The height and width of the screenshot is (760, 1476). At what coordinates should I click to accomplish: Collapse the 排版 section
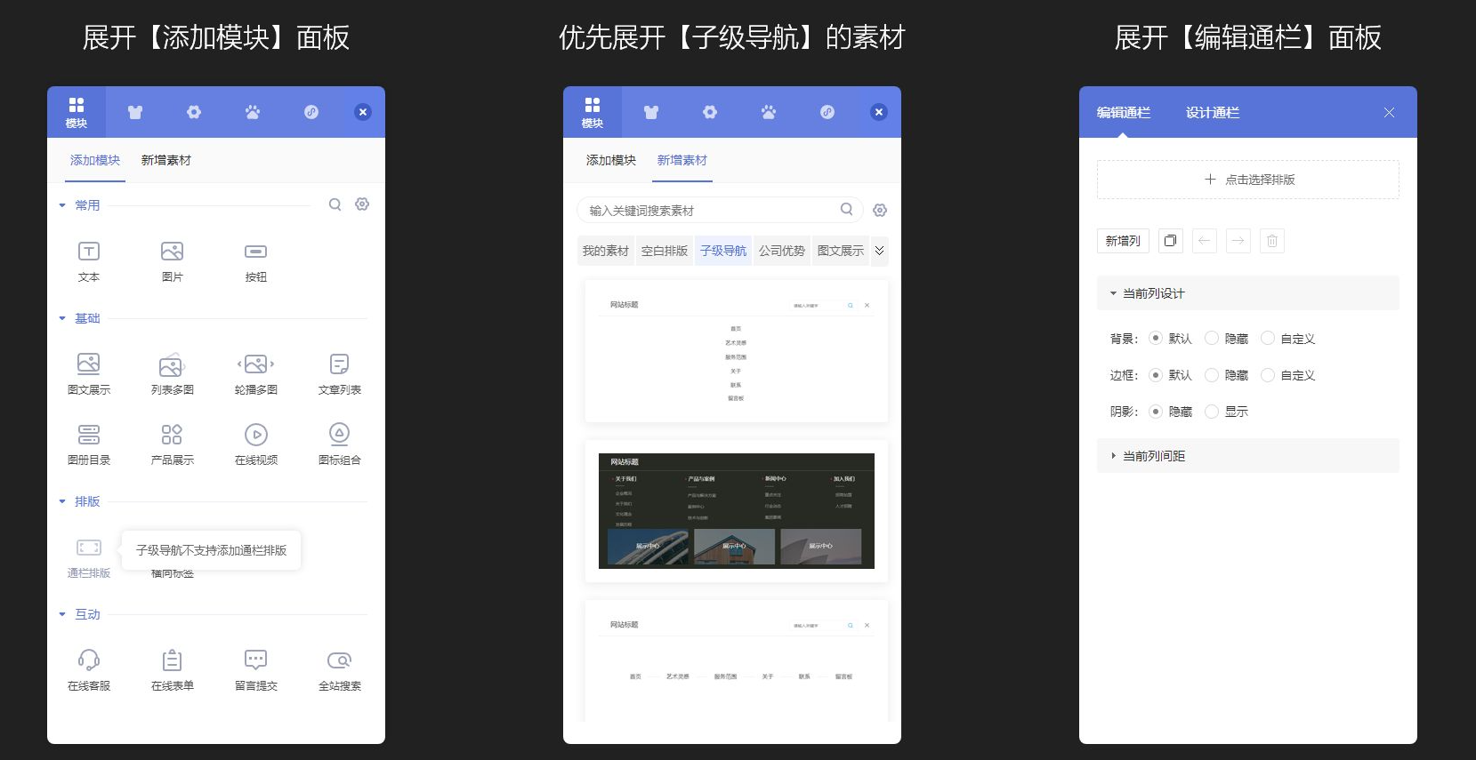tap(62, 501)
